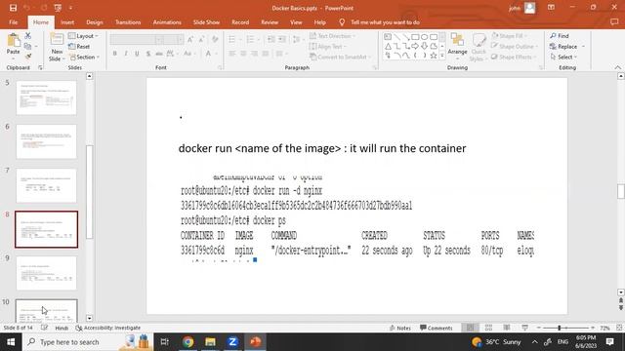Expand Shape Outline options
625x351 pixels.
coord(515,47)
